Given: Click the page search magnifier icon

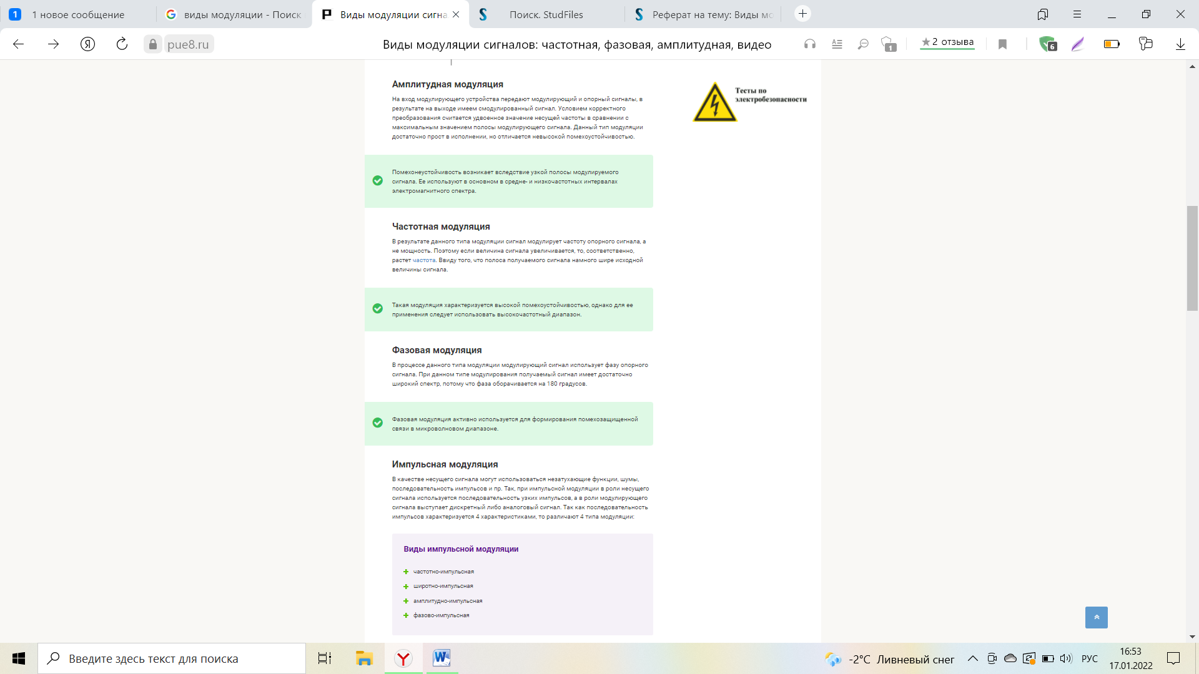Looking at the screenshot, I should (863, 44).
